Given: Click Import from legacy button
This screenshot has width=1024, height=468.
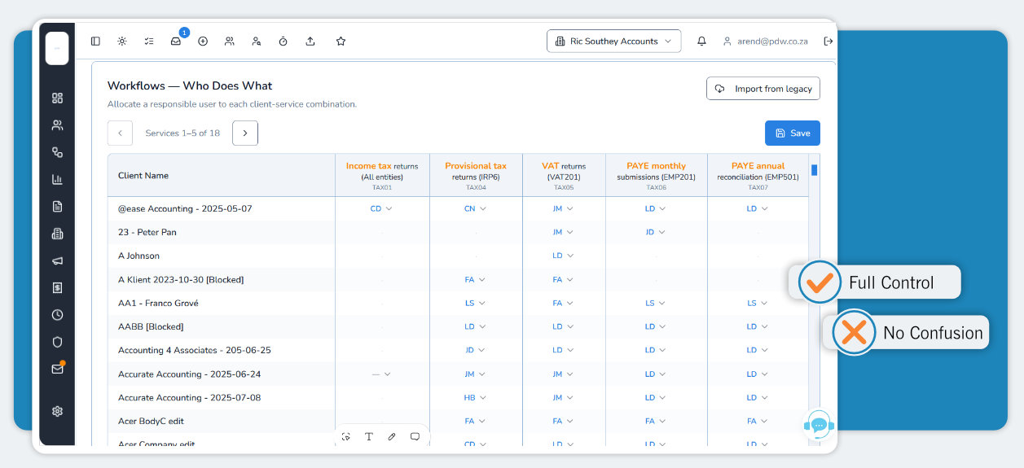Looking at the screenshot, I should (x=763, y=89).
